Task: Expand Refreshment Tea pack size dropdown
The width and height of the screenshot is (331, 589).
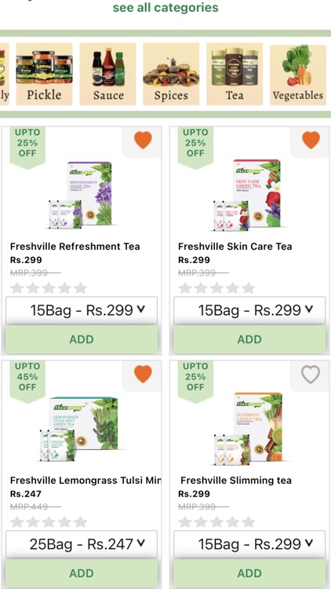Action: point(82,310)
